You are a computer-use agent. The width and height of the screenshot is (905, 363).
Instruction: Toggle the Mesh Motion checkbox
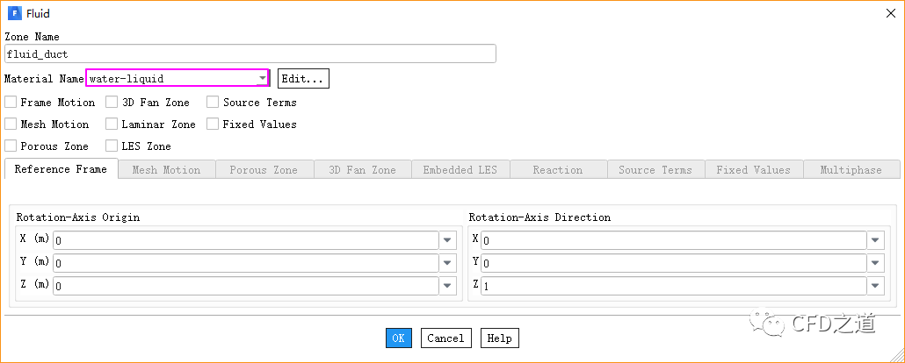point(11,125)
